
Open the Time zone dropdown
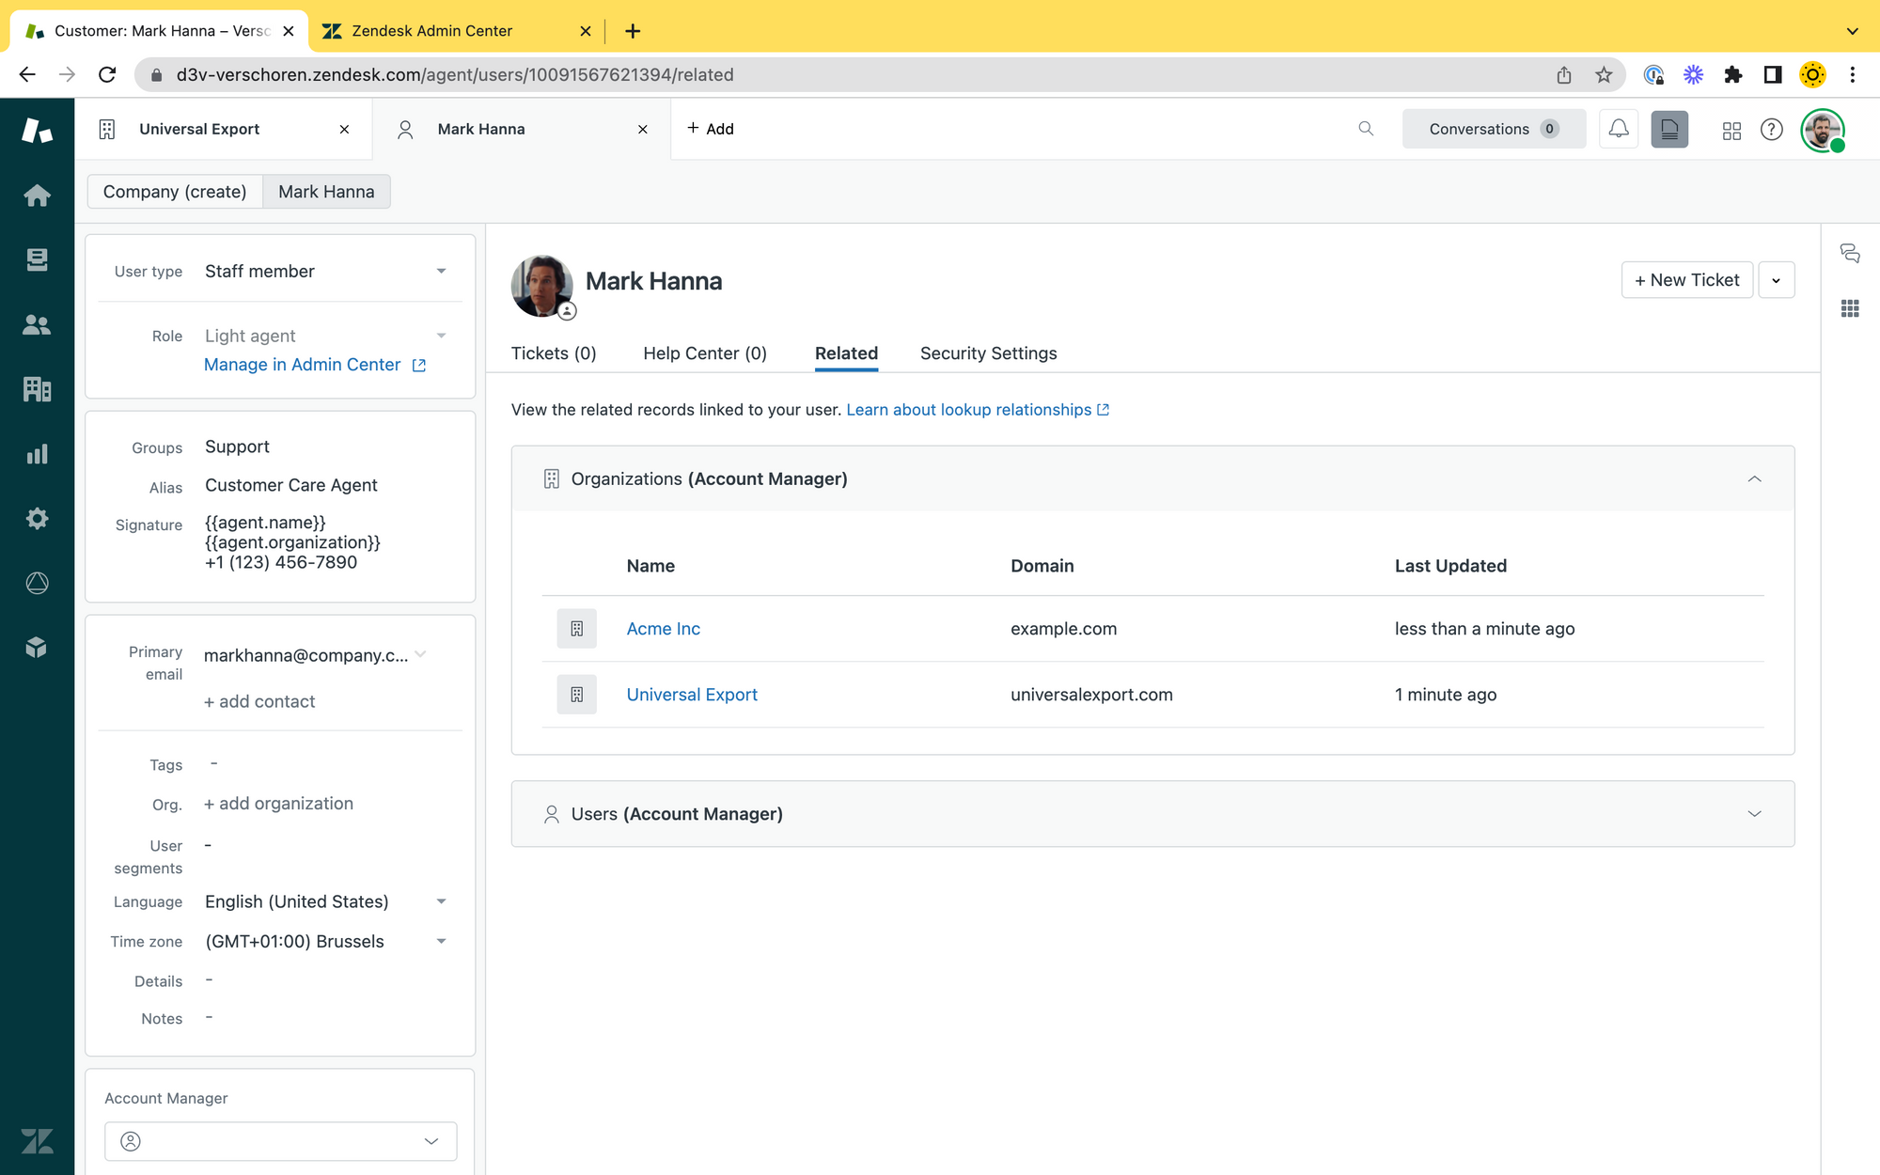pos(324,942)
